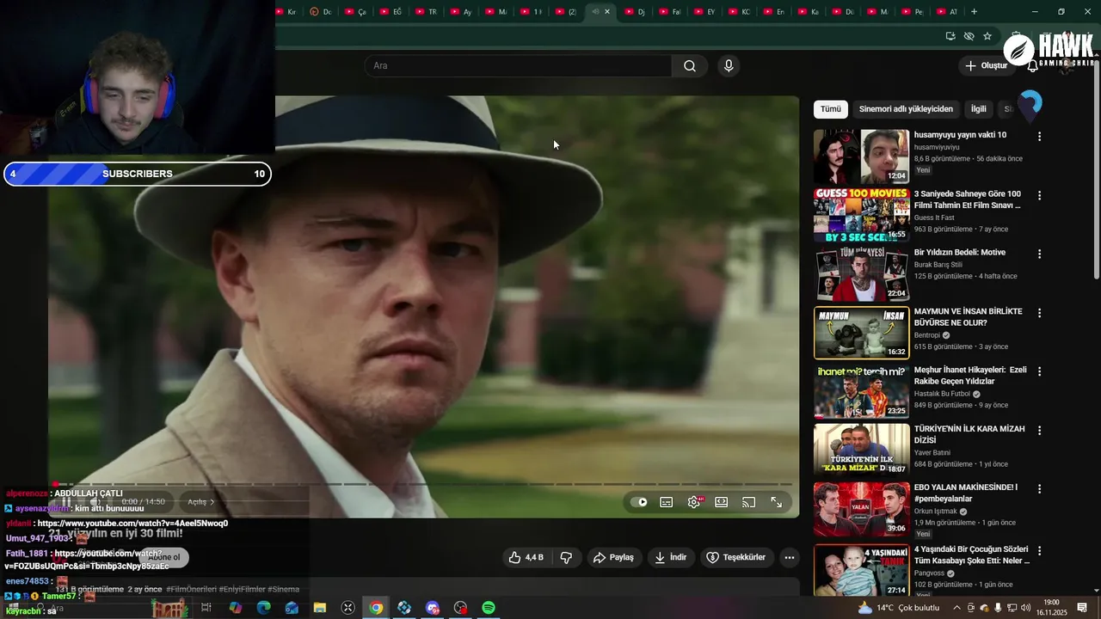
Task: Open the Outlook mail icon in the taskbar
Action: pos(292,608)
